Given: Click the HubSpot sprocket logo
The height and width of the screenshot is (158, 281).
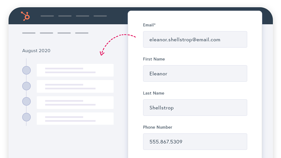Looking at the screenshot, I should point(25,16).
